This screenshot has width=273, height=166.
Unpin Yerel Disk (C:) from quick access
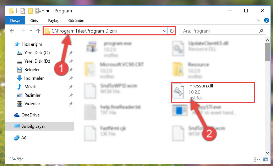tap(71, 53)
